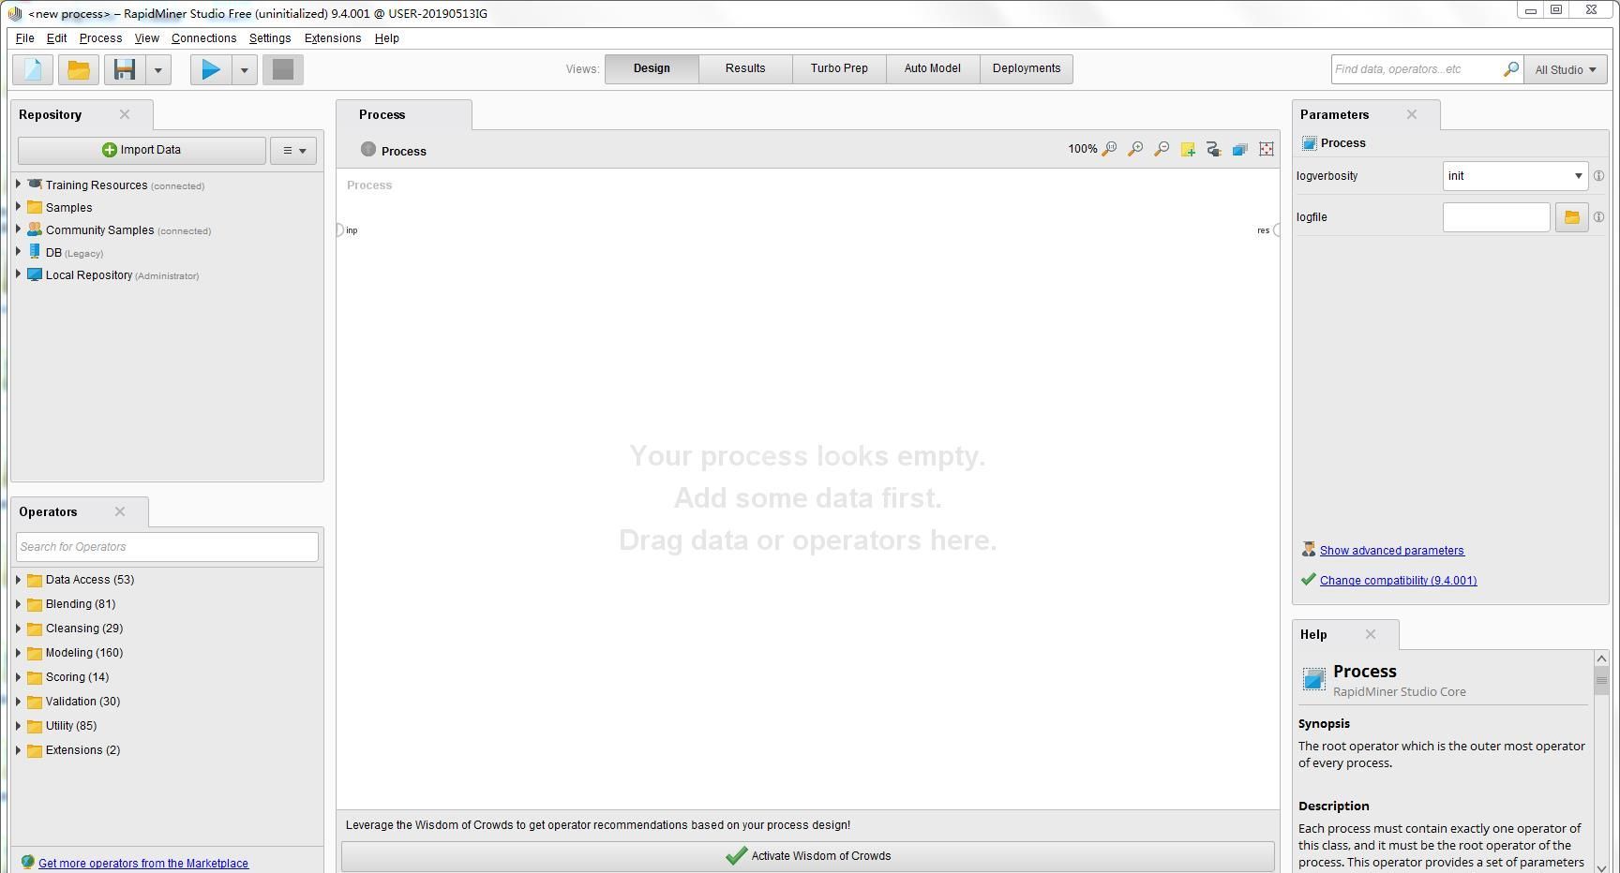Select the Local Repository monitor icon

[x=35, y=274]
